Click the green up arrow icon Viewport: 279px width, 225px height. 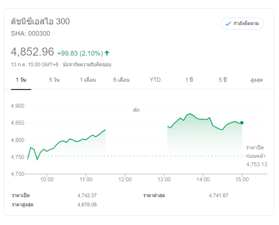click(x=107, y=53)
